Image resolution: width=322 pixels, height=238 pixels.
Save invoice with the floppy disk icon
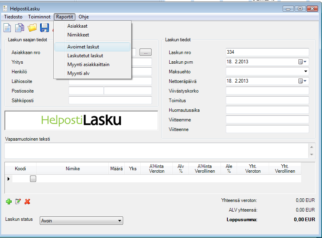pyautogui.click(x=45, y=28)
